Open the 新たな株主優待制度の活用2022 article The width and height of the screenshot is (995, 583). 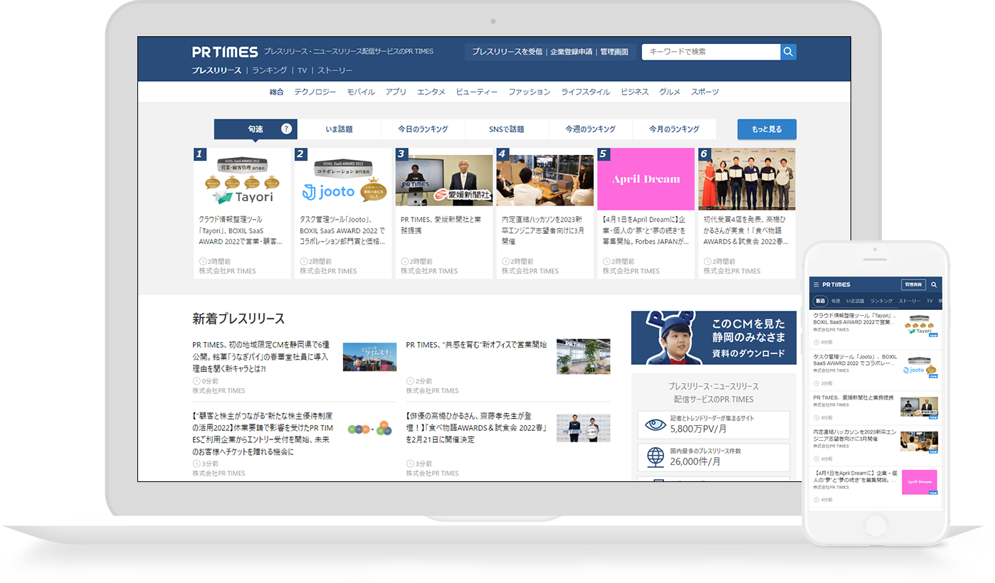click(x=263, y=433)
